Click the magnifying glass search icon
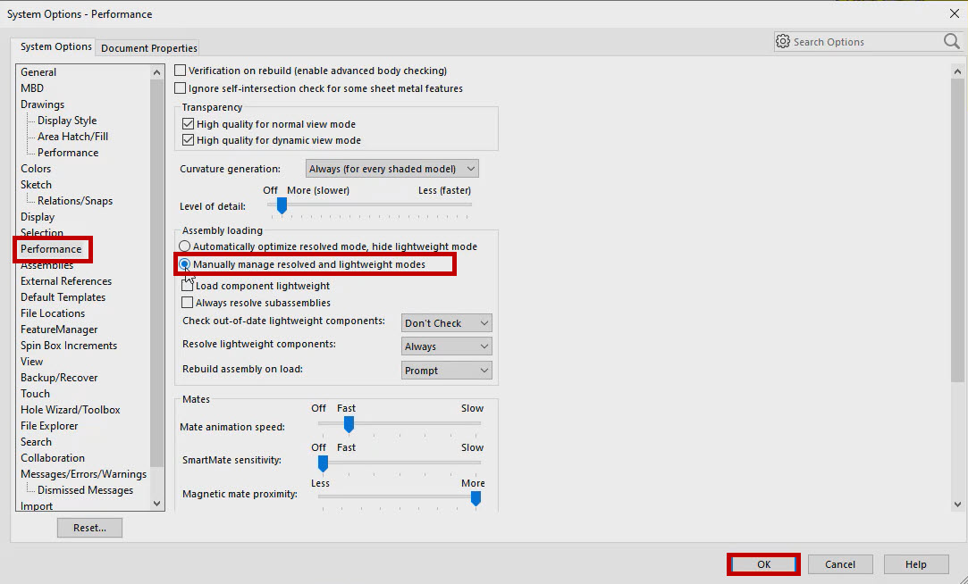The width and height of the screenshot is (968, 584). (x=949, y=41)
